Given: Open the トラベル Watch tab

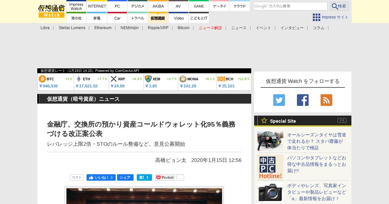Looking at the screenshot, I should [138, 18].
